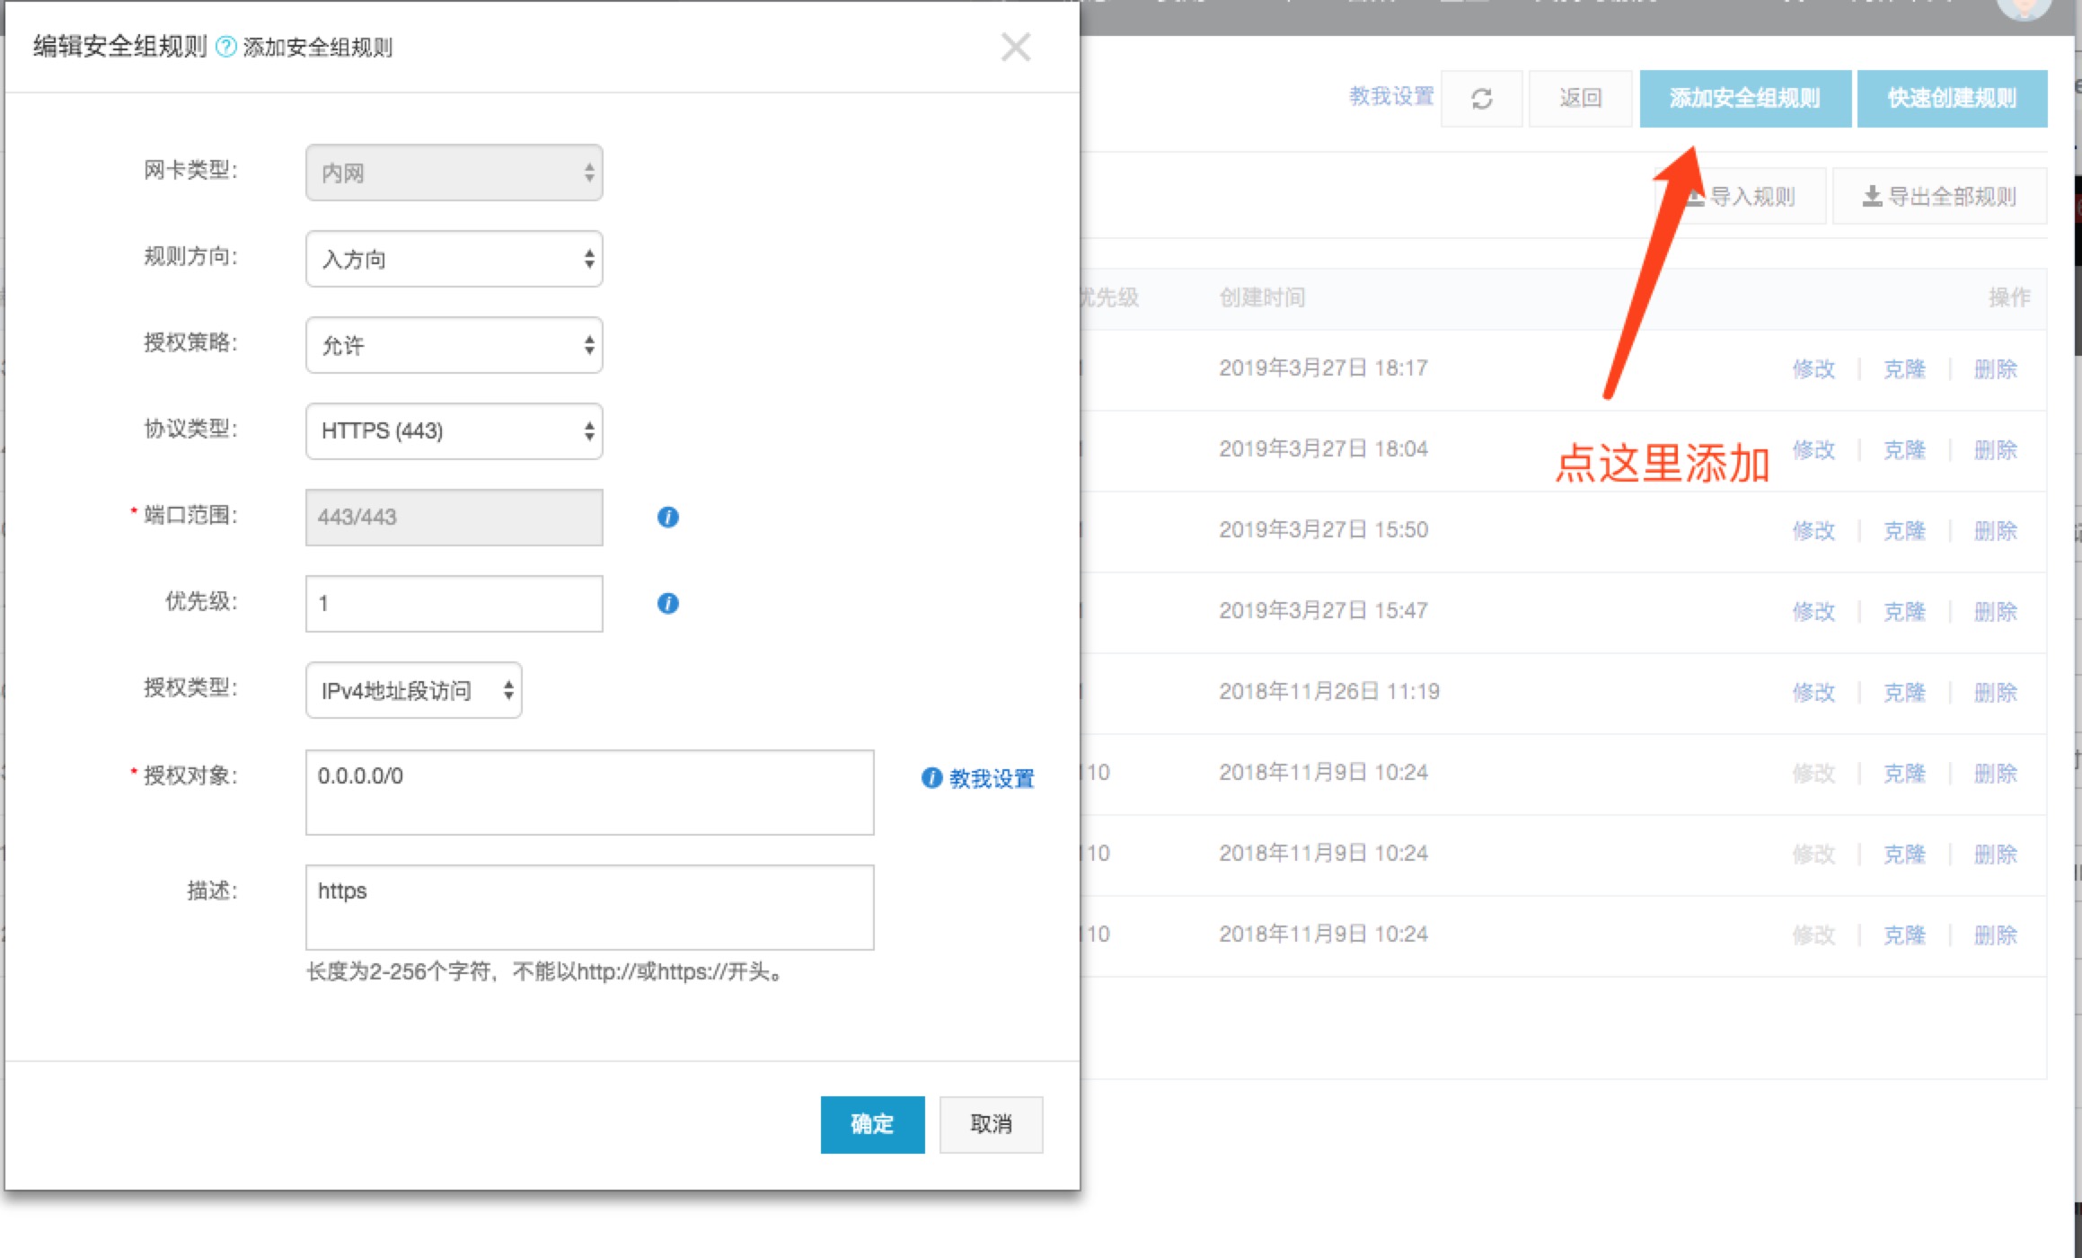Click 克隆 for rule created 2019年3月27日 18:04
The image size is (2082, 1258).
point(1904,449)
